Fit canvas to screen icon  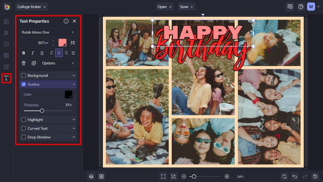tap(163, 177)
